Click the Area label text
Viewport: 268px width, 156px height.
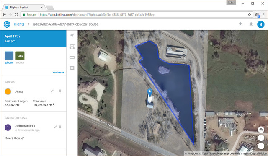pos(19,91)
